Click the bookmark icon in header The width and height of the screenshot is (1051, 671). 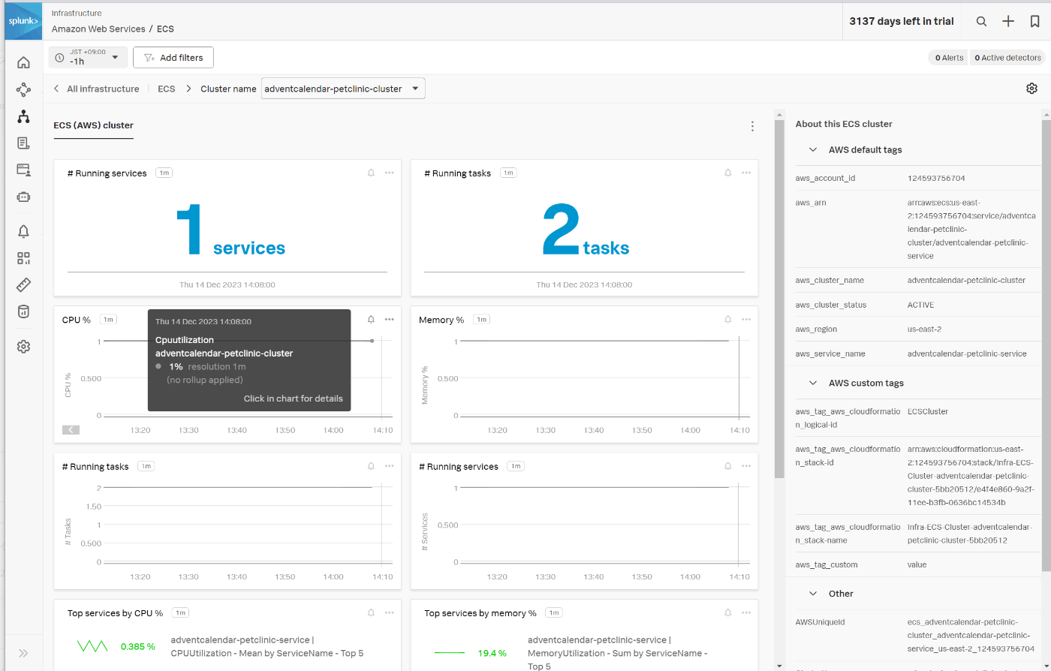tap(1034, 21)
